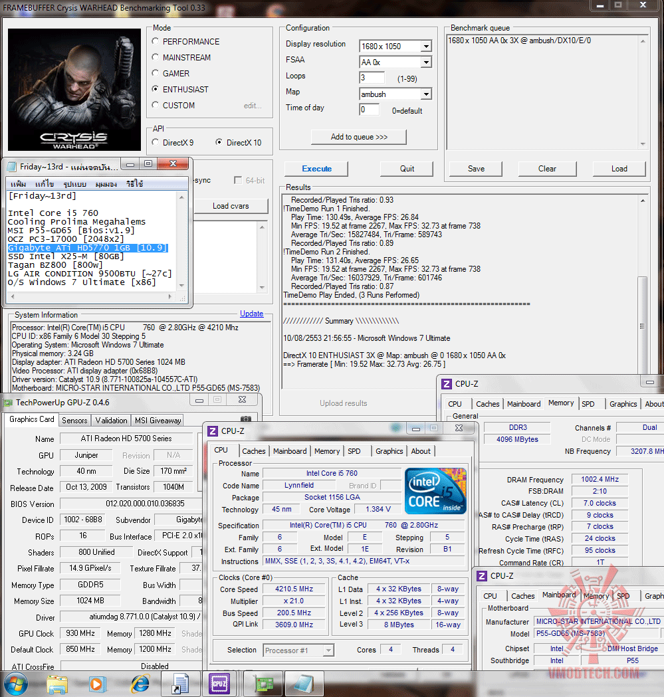Open Caches tab in CPU-Z Mainboard window
Screen dimensions: 664x697
pyautogui.click(x=522, y=596)
